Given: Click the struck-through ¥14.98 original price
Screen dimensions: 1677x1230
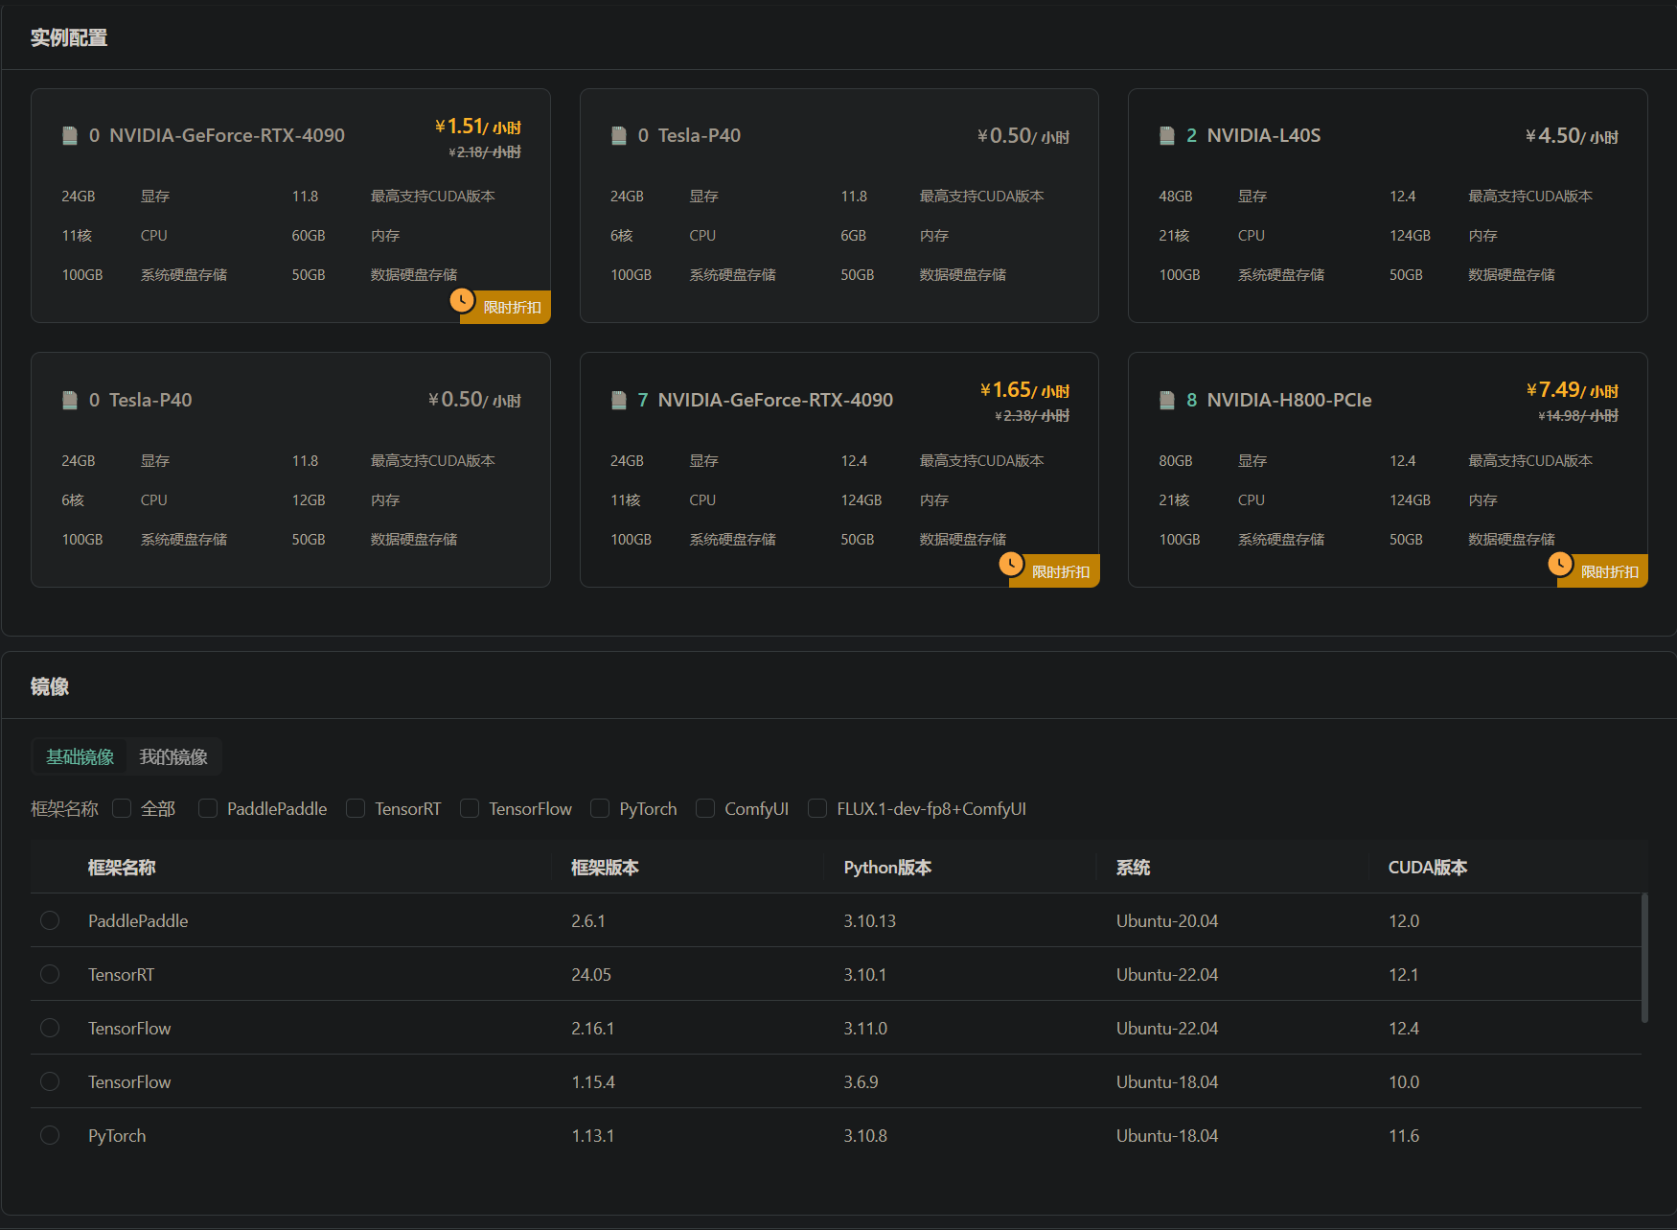Looking at the screenshot, I should tap(1577, 415).
